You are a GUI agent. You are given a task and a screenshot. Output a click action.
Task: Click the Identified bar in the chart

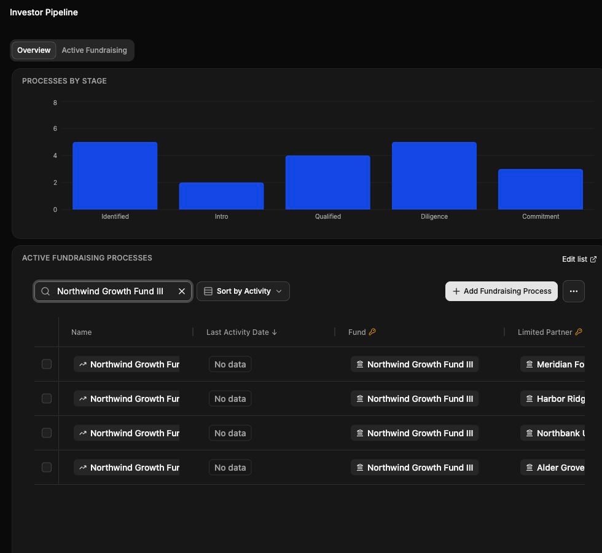(x=115, y=176)
